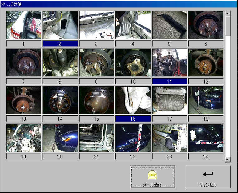The height and width of the screenshot is (193, 238).
Task: Toggle the number 19 label button
Action: (24, 157)
